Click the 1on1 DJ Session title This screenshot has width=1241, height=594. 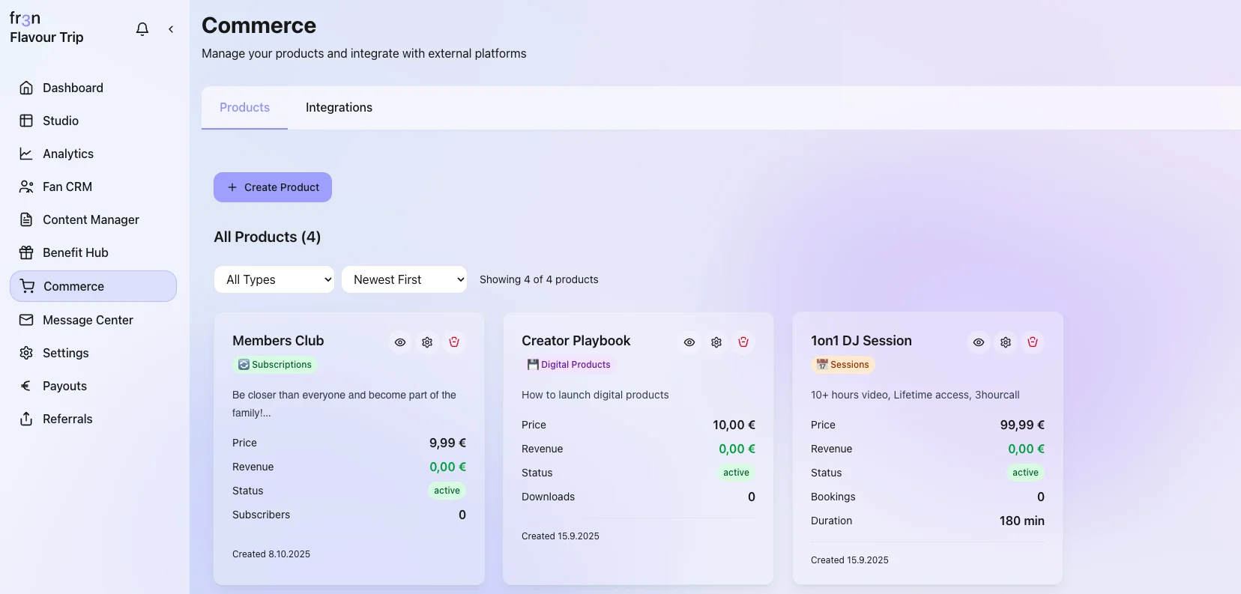point(861,341)
